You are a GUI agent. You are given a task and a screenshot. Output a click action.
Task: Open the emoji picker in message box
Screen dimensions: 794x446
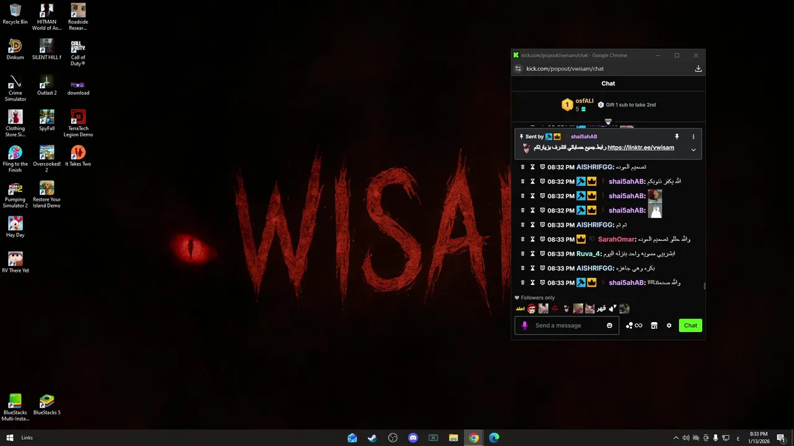[609, 325]
